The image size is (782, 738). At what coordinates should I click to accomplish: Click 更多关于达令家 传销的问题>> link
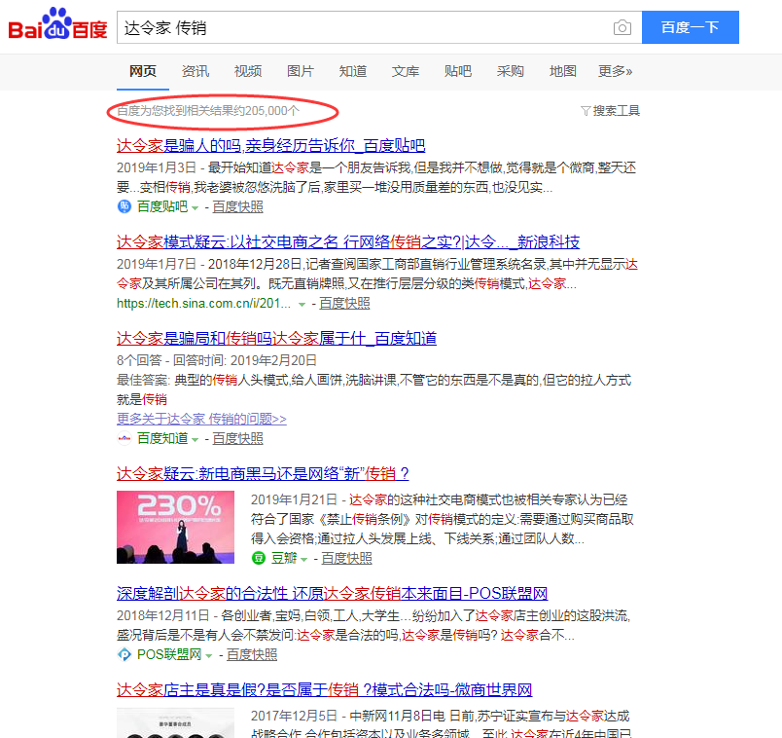point(201,419)
